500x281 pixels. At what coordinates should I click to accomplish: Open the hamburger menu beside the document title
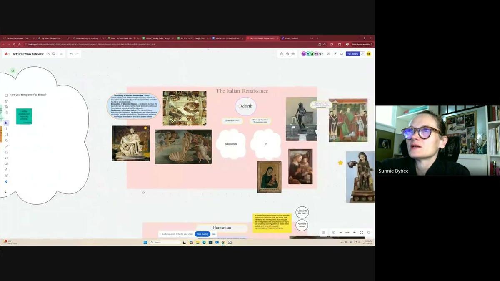(x=61, y=54)
